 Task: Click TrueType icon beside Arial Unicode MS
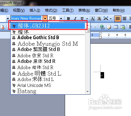[x=14, y=85]
